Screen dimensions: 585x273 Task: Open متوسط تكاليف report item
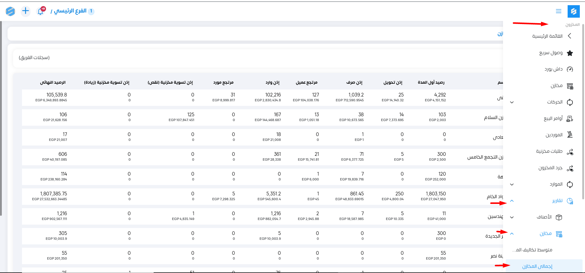532,250
